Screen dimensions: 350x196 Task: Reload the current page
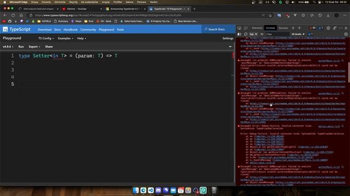(x=13, y=15)
